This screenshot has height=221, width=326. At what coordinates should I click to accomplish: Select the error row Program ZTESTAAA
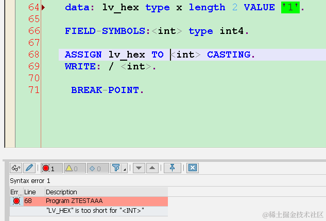point(89,201)
